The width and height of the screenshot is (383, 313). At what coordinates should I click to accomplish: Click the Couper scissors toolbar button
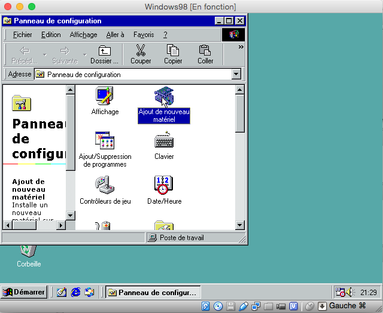[x=141, y=54]
